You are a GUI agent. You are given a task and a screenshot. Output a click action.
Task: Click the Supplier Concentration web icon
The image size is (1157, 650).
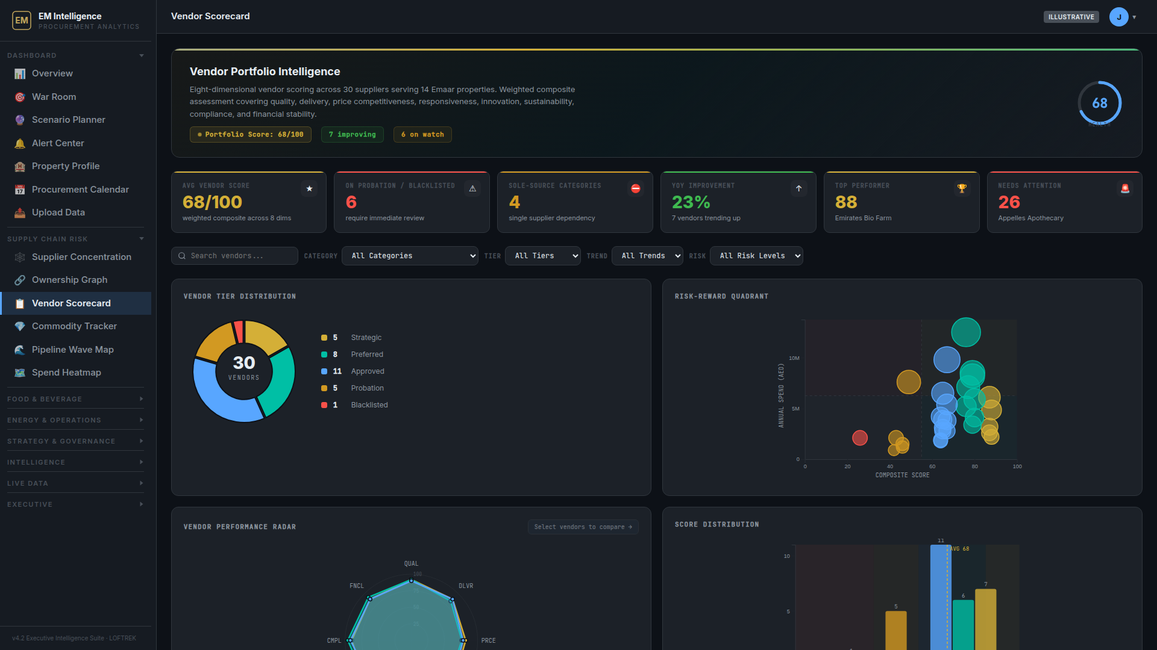20,257
